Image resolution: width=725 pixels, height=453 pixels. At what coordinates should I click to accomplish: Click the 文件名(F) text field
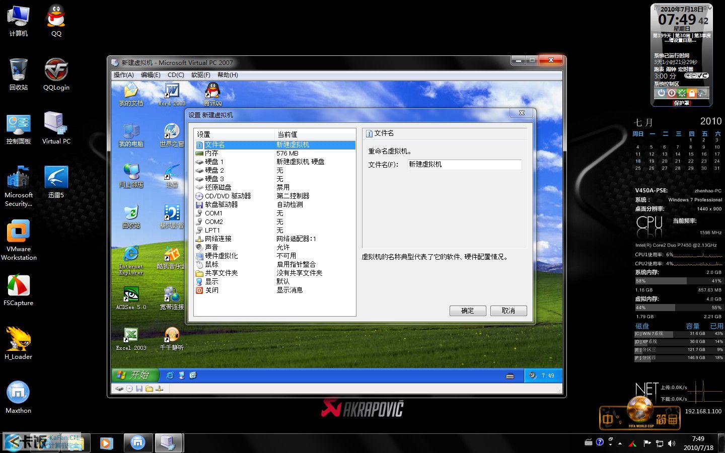coord(464,165)
